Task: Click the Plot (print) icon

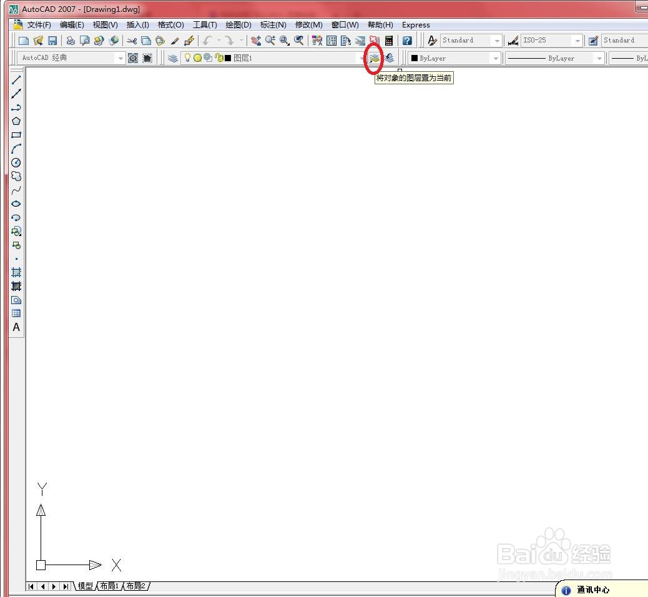Action: [71, 41]
